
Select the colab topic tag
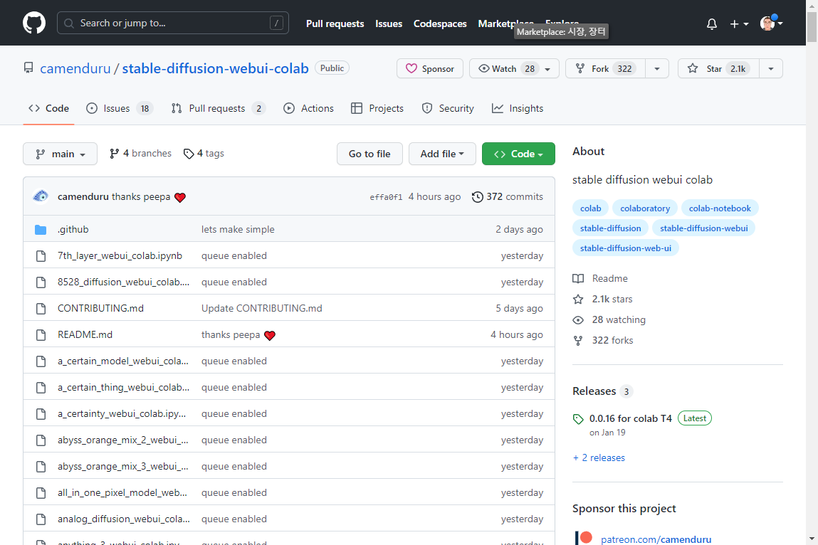pos(591,208)
